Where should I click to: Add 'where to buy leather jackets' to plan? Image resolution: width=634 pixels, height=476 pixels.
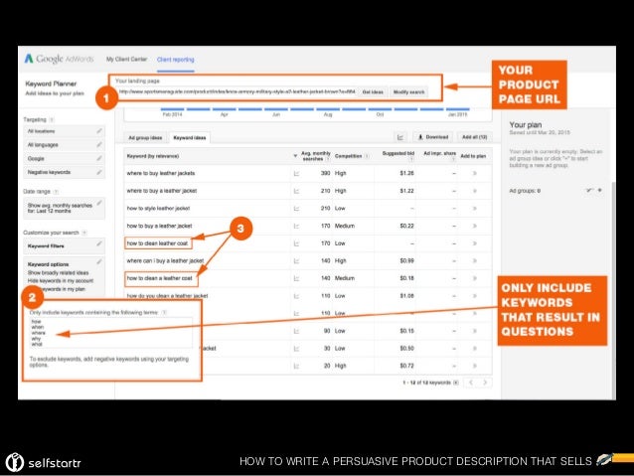pyautogui.click(x=475, y=174)
